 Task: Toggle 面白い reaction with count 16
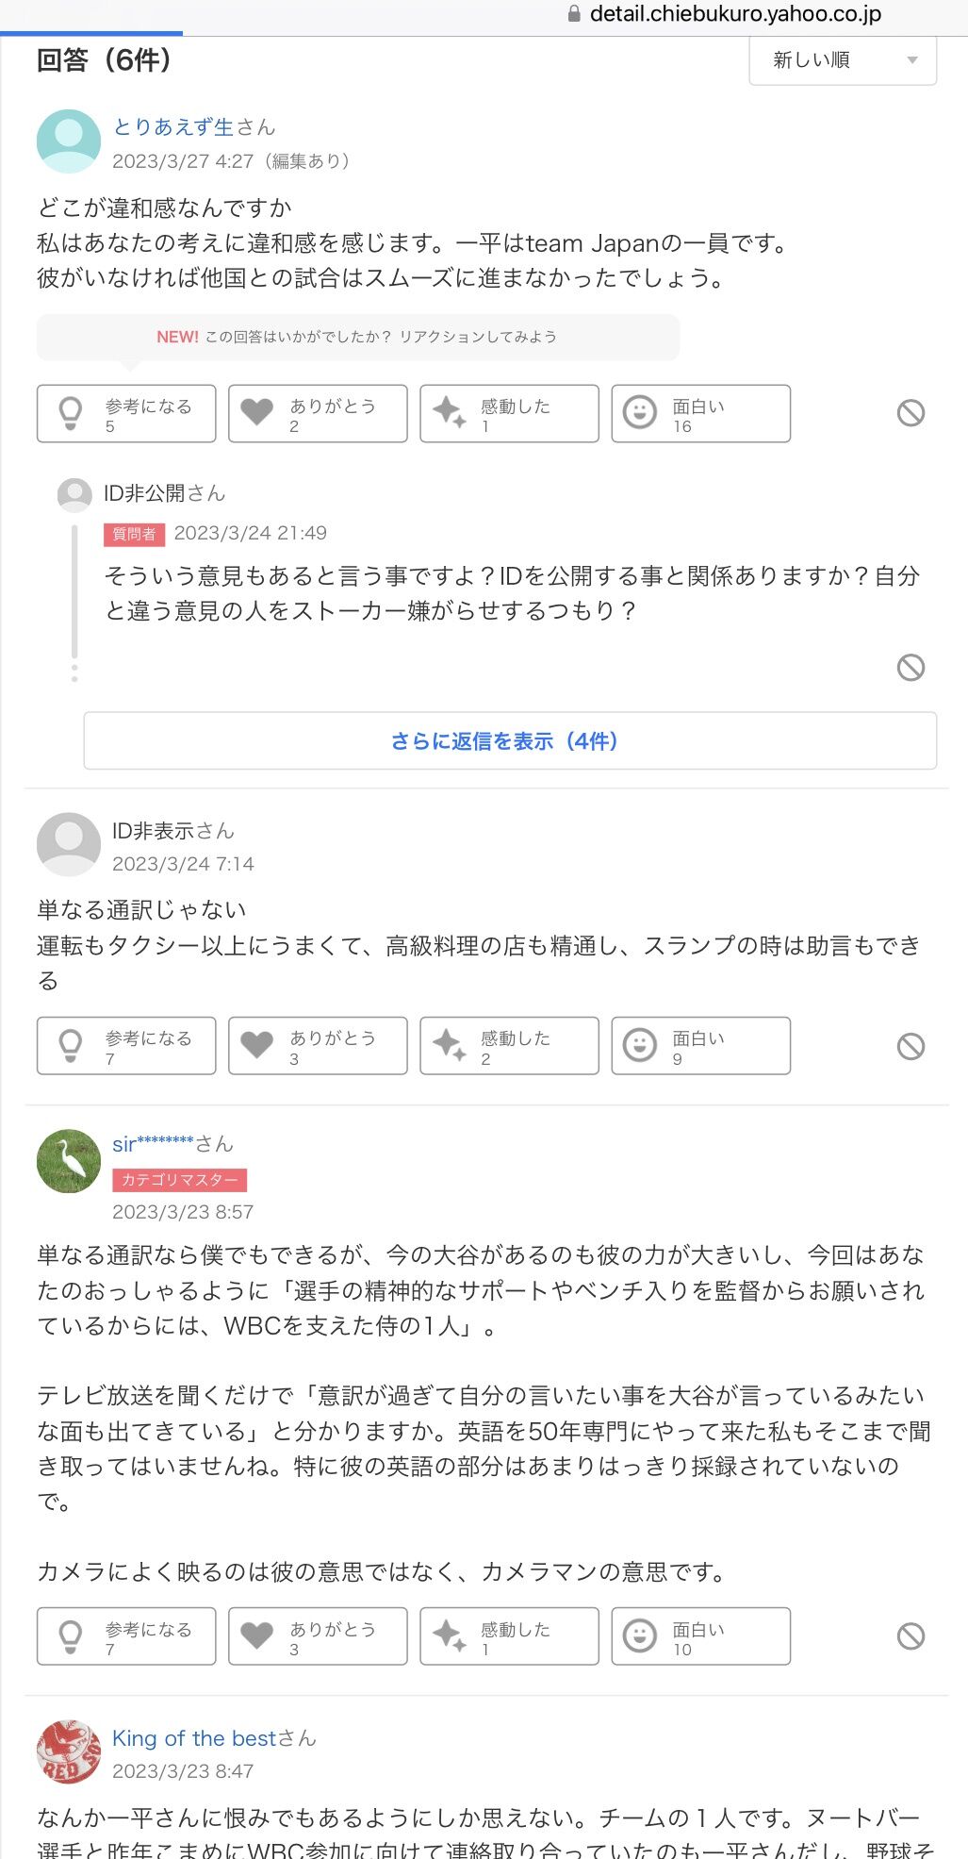700,414
